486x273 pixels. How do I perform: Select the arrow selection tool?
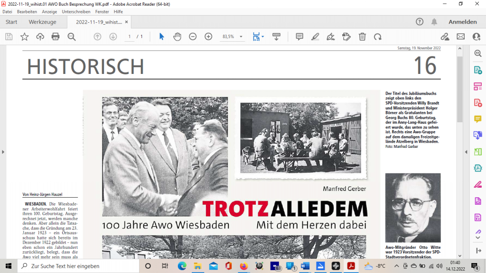pyautogui.click(x=161, y=36)
